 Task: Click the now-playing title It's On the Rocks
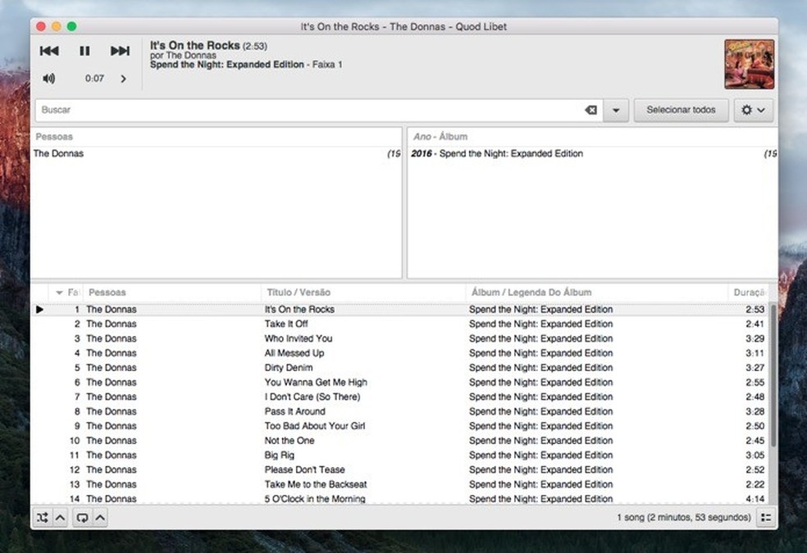tap(194, 45)
